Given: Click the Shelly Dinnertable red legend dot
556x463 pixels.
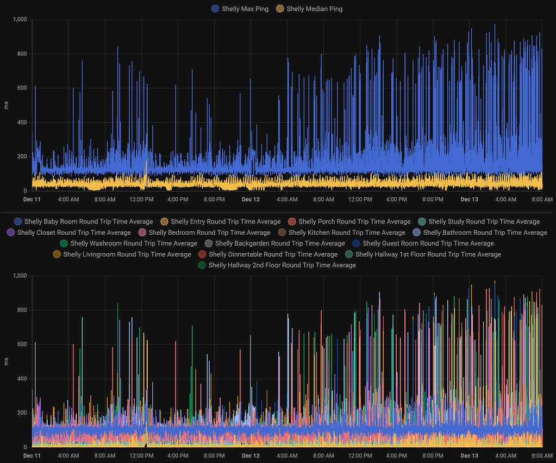Looking at the screenshot, I should 202,254.
